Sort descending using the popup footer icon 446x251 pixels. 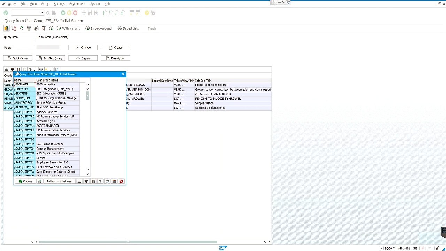pyautogui.click(x=86, y=181)
